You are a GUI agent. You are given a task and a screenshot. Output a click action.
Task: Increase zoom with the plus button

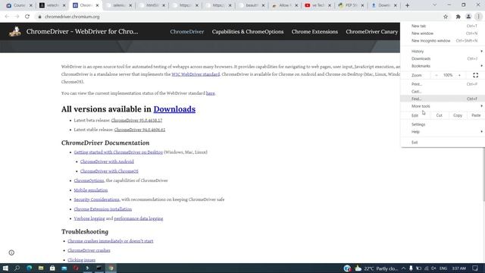[x=459, y=75]
